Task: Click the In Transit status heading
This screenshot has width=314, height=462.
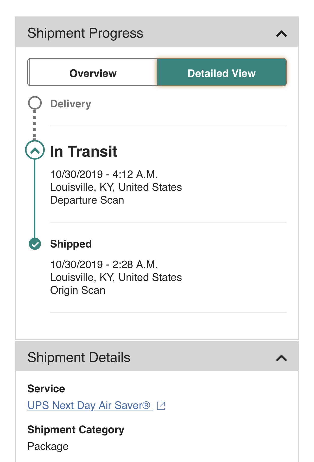Action: [x=84, y=152]
